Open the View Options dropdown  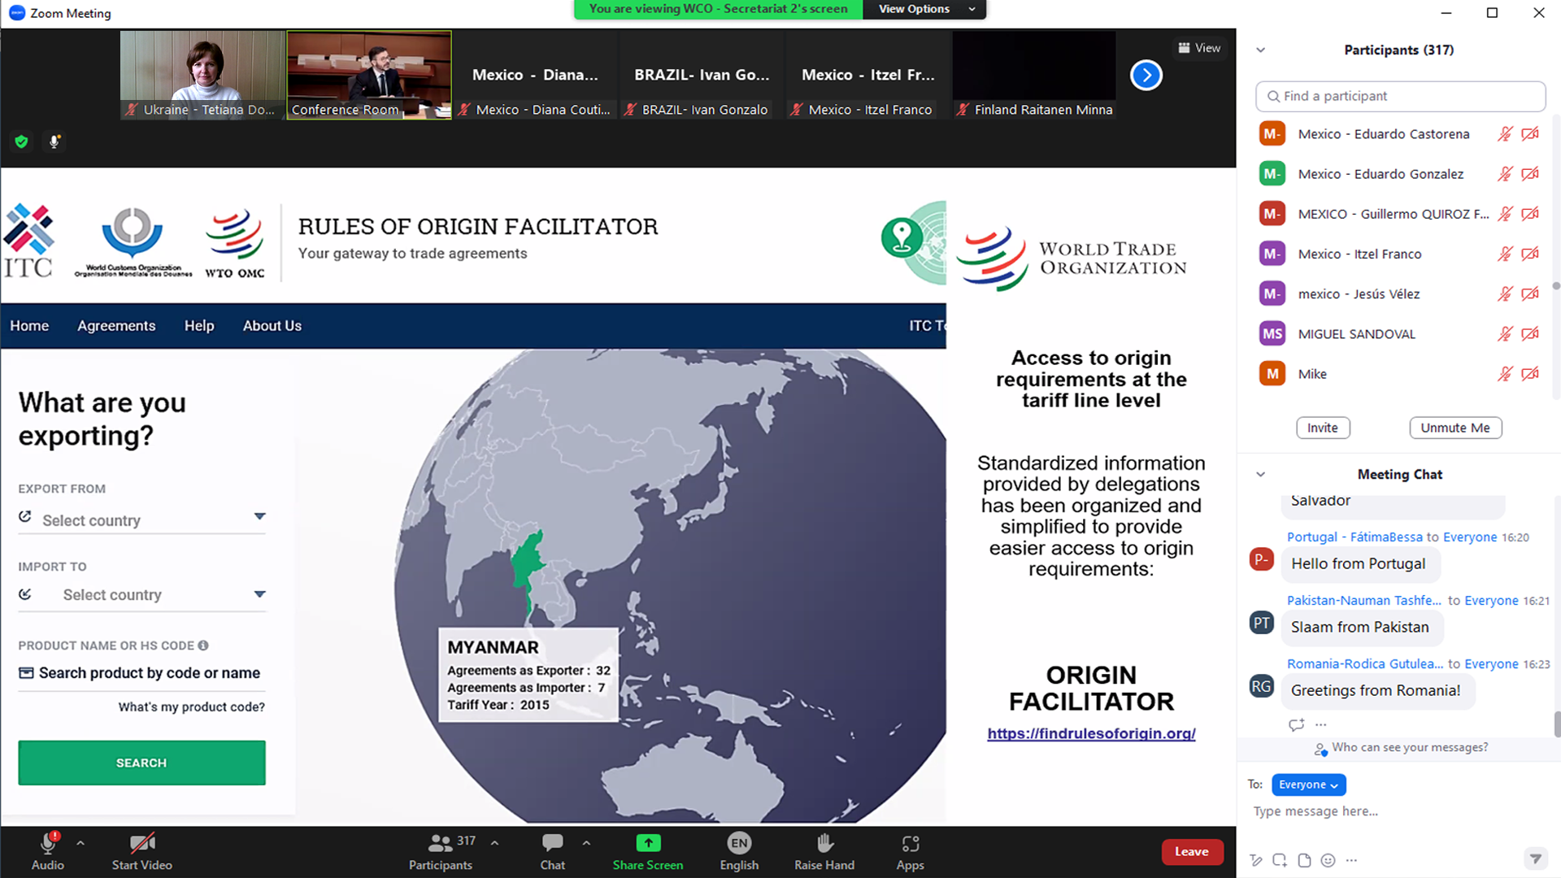point(925,9)
